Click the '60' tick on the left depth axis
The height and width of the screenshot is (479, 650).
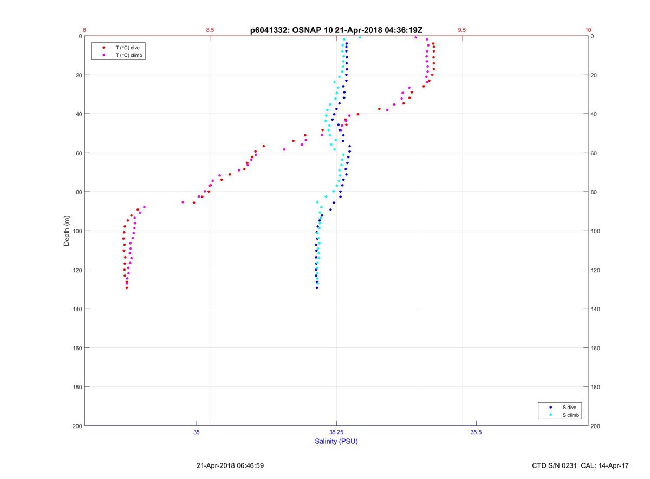pyautogui.click(x=79, y=153)
